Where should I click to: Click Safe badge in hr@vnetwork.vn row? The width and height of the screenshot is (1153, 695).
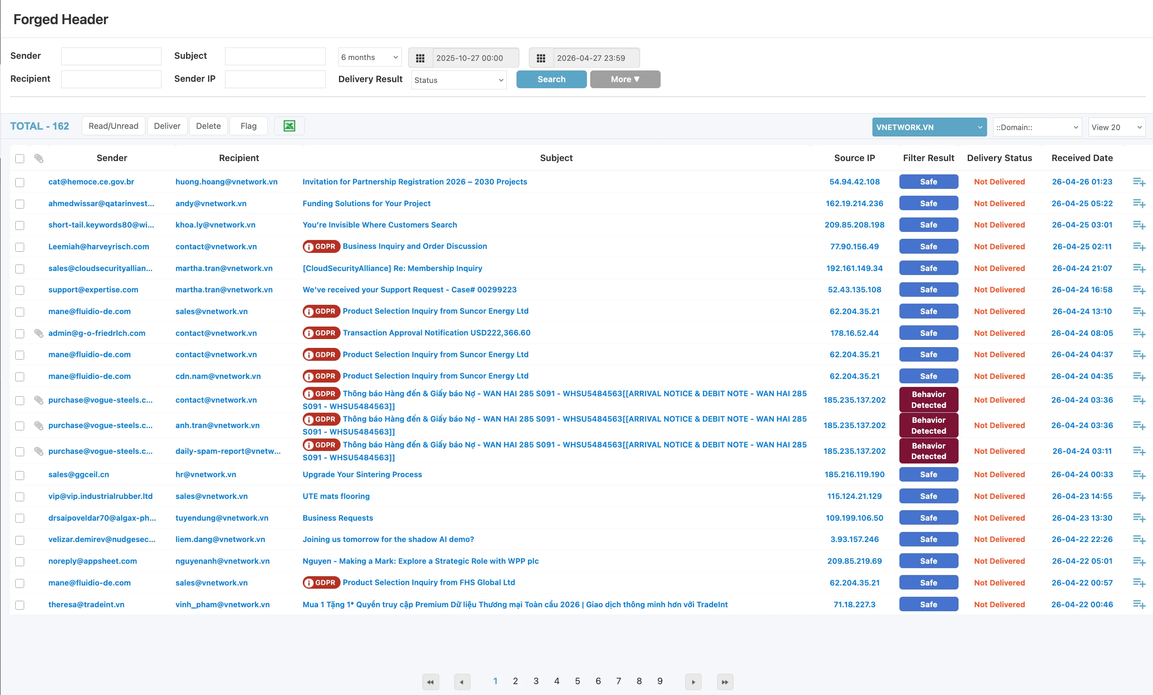point(928,475)
